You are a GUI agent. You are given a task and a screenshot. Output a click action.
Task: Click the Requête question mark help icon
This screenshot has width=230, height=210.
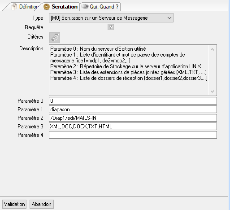click(111, 27)
